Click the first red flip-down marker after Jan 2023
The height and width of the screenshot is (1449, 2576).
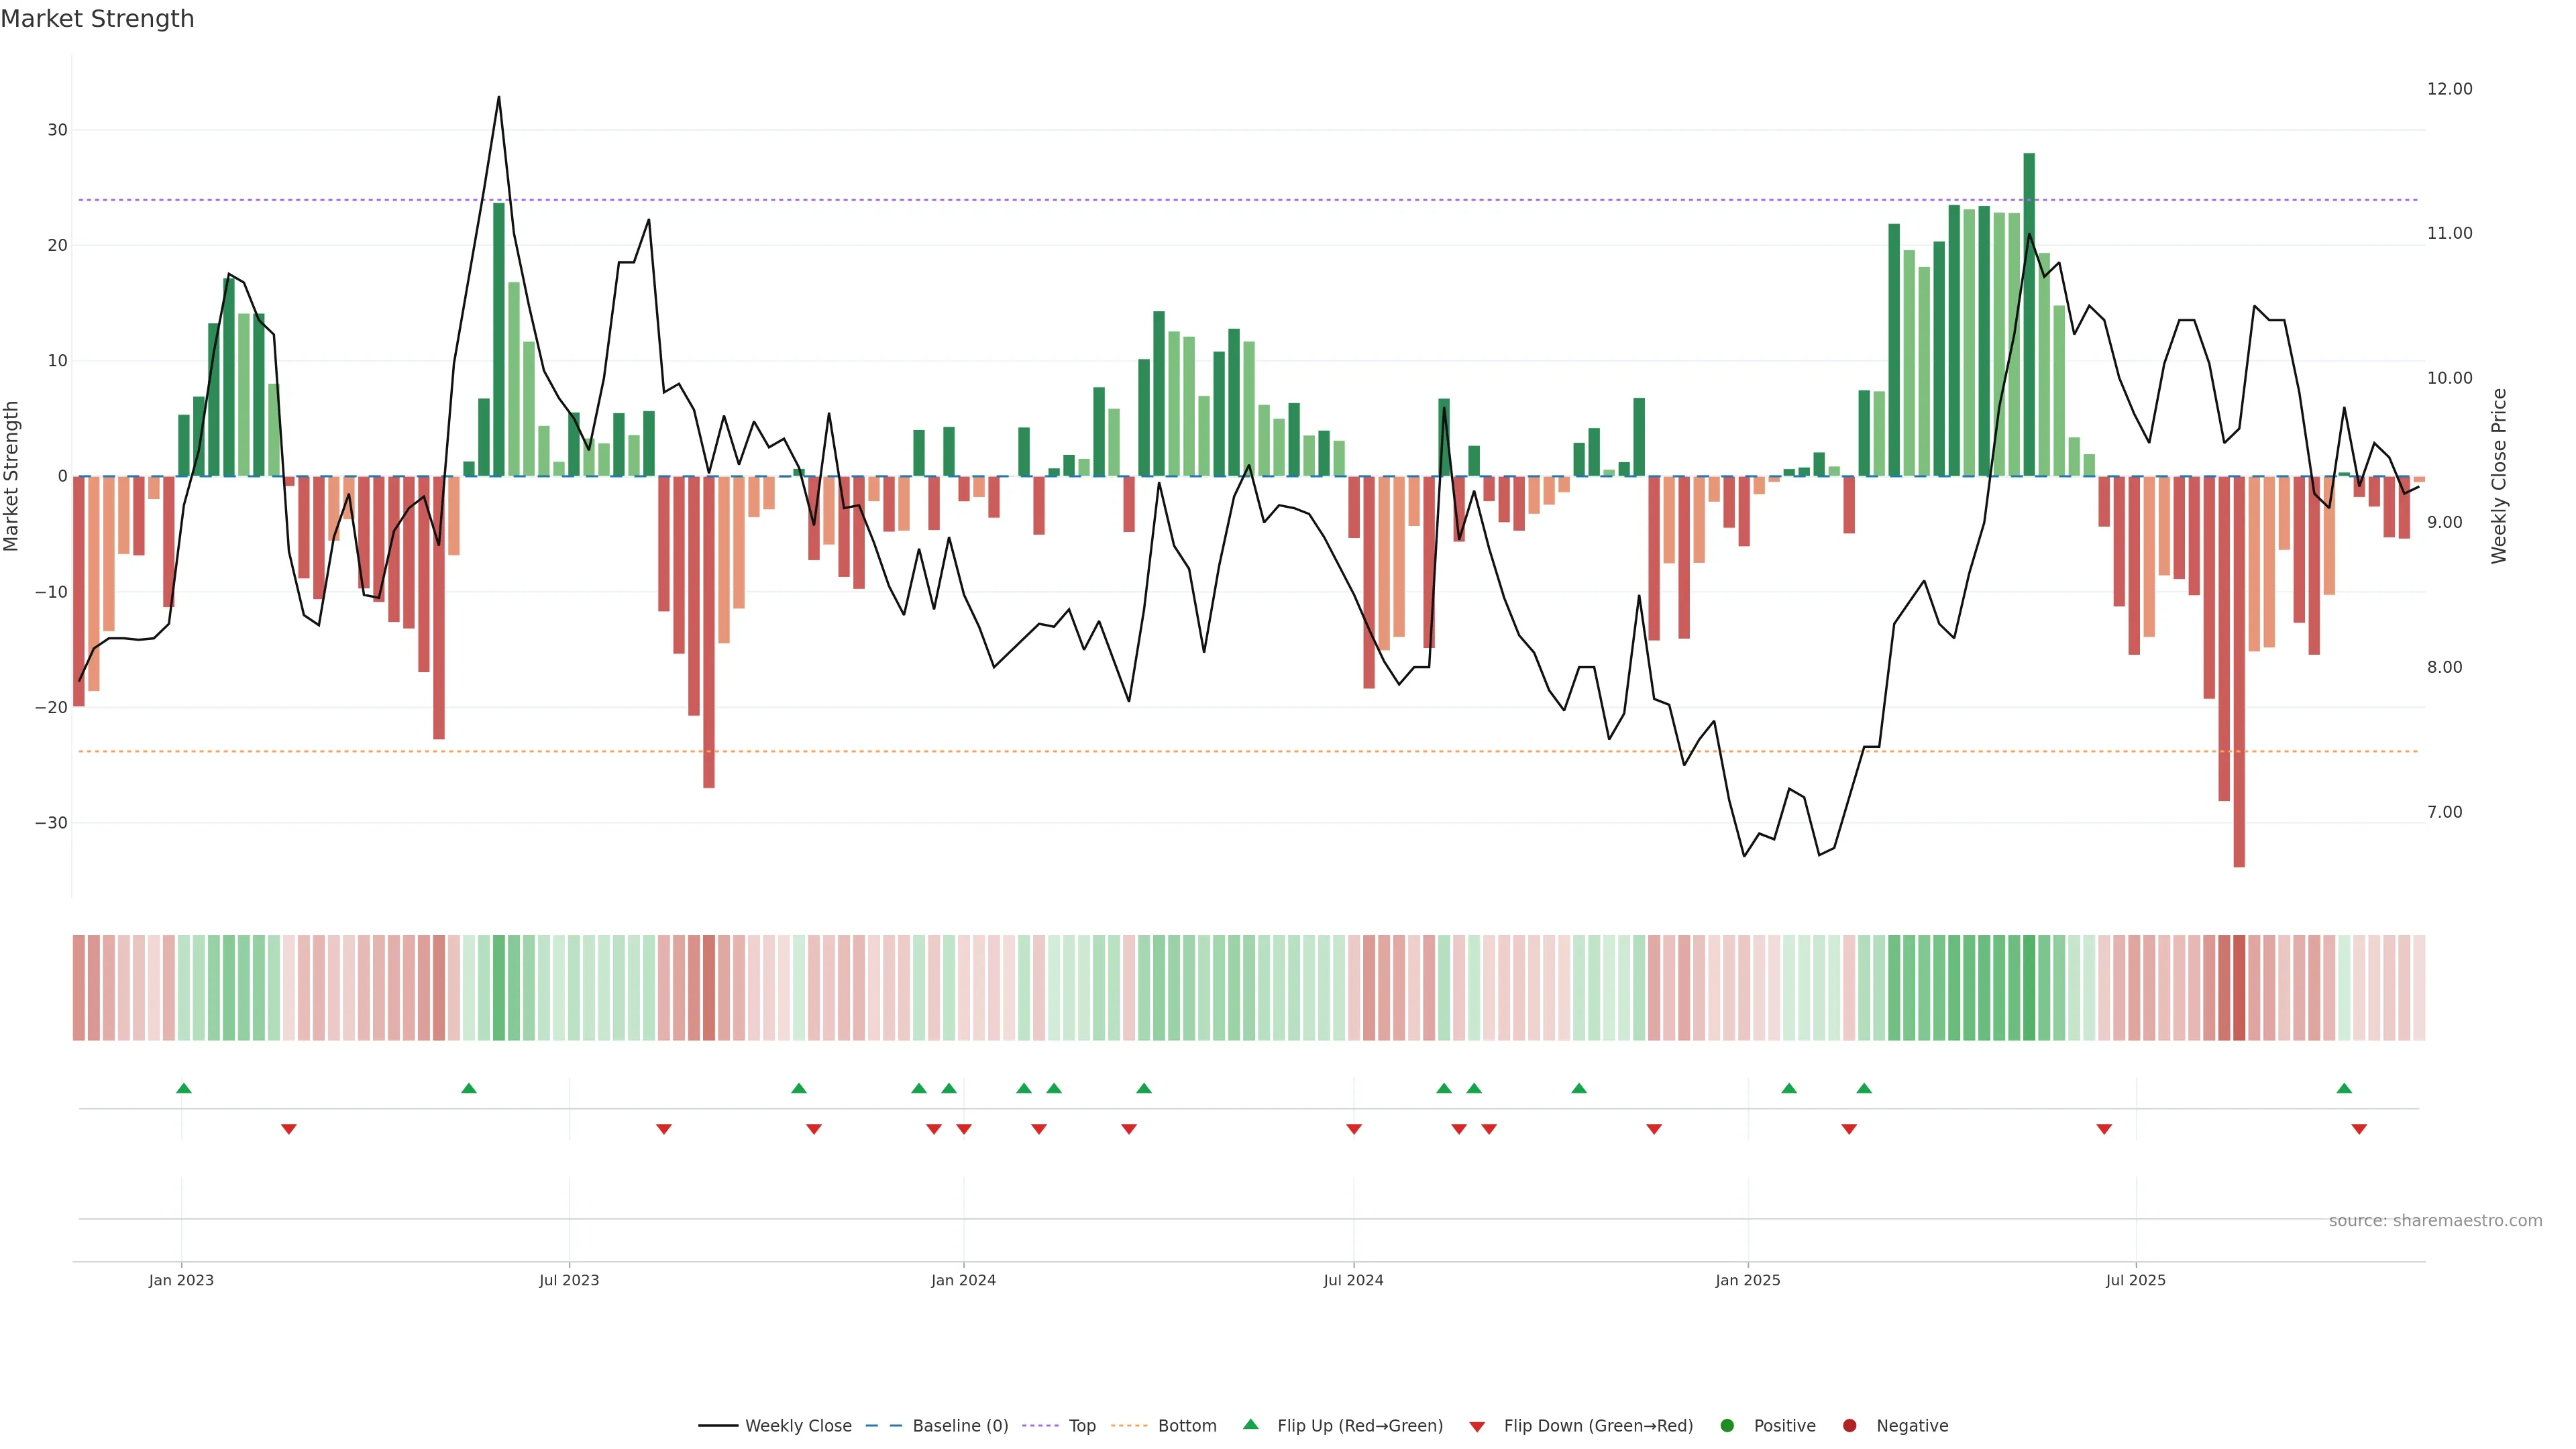289,1129
